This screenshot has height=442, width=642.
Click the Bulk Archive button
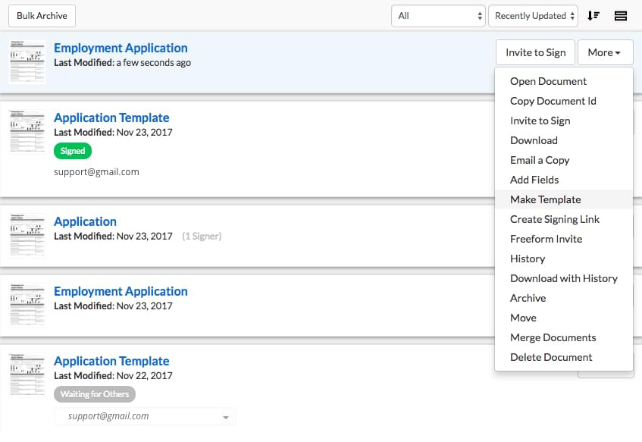[42, 16]
